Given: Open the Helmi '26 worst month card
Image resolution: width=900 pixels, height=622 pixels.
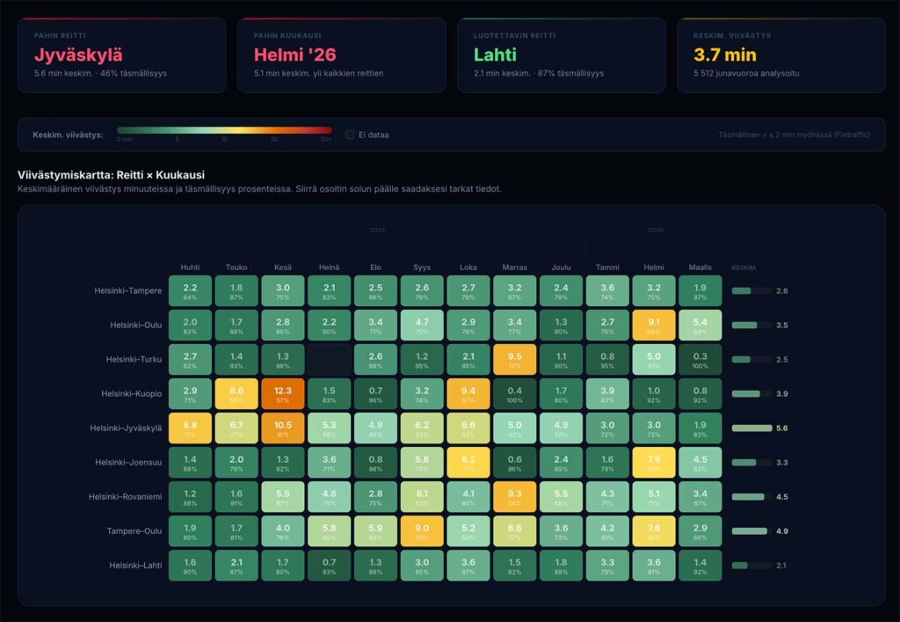Looking at the screenshot, I should (x=341, y=55).
